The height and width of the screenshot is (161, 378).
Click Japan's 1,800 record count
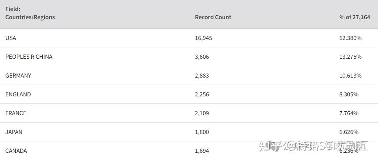pos(202,132)
